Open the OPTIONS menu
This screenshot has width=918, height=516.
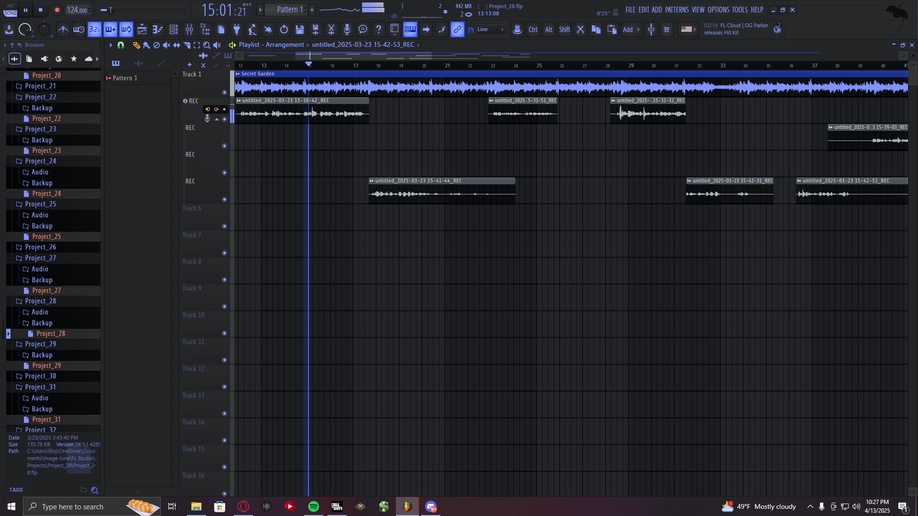click(x=718, y=10)
